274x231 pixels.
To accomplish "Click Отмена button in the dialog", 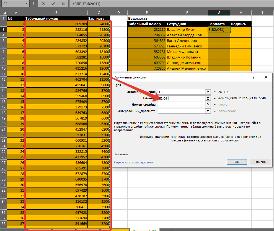I will (260, 162).
